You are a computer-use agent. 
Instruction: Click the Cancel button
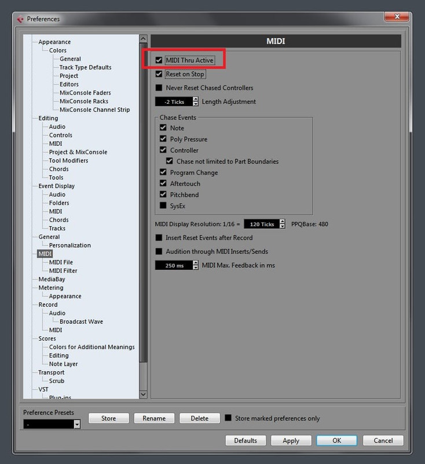pyautogui.click(x=383, y=440)
